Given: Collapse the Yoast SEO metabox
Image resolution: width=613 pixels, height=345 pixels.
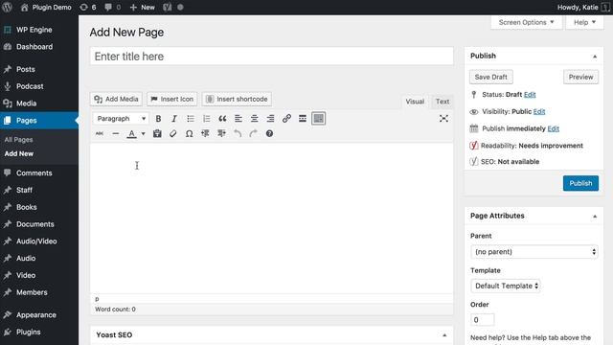Looking at the screenshot, I should tap(444, 335).
